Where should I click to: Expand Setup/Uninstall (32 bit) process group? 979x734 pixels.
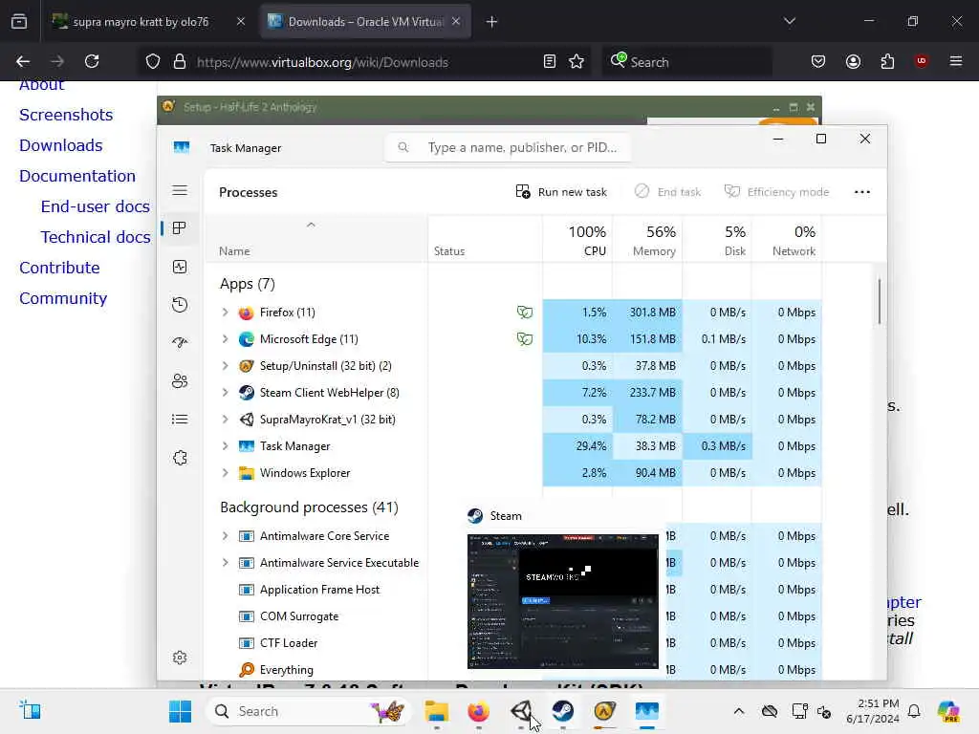click(225, 366)
